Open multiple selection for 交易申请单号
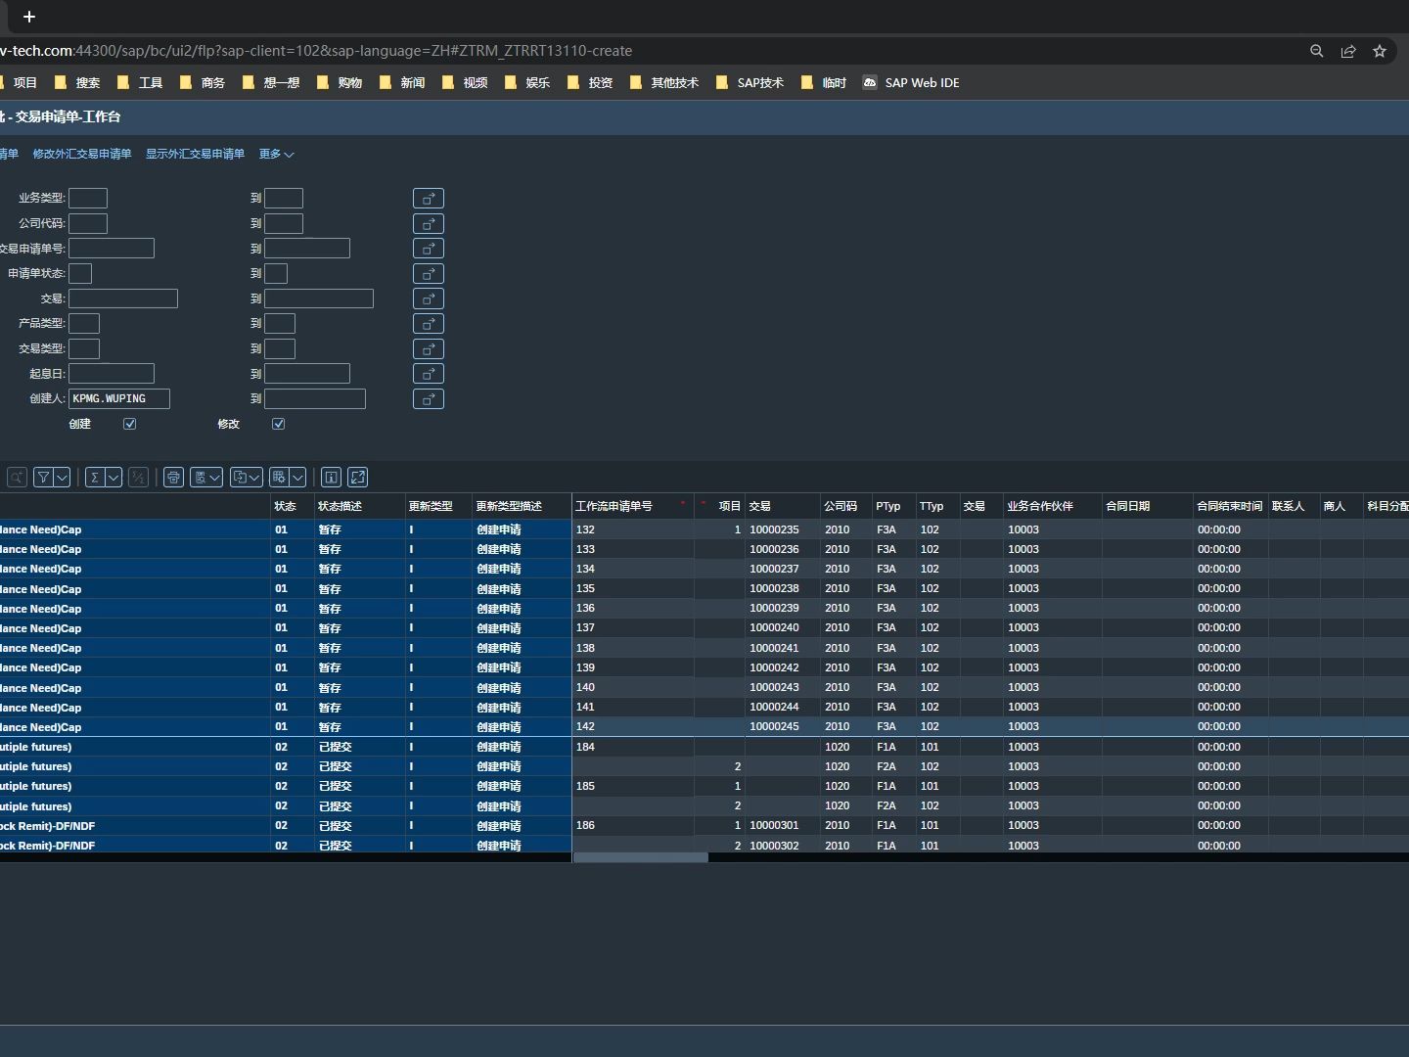 click(x=429, y=249)
